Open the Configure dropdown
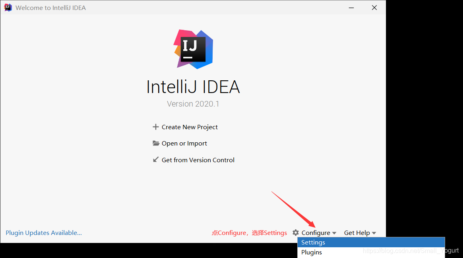Image resolution: width=463 pixels, height=258 pixels. (x=316, y=233)
